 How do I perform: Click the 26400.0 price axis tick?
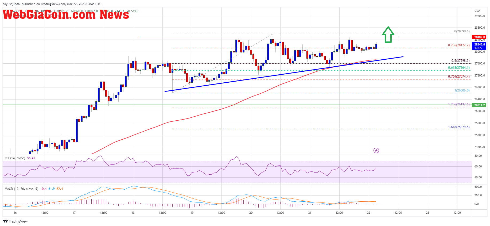[480, 99]
